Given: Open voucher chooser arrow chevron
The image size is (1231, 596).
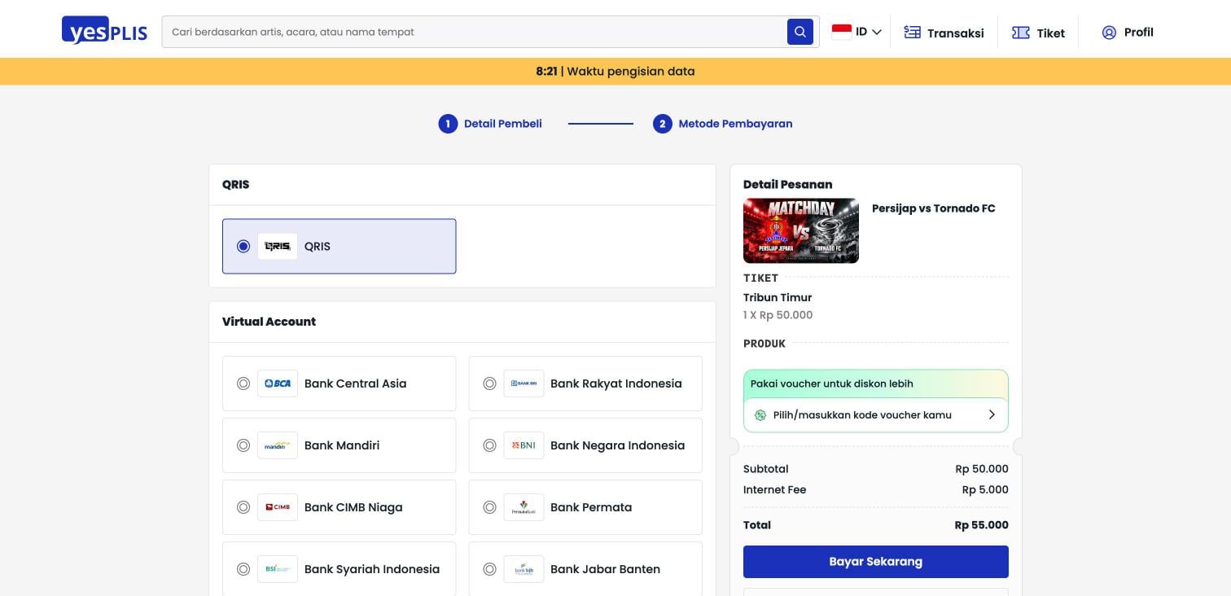Looking at the screenshot, I should click(992, 415).
